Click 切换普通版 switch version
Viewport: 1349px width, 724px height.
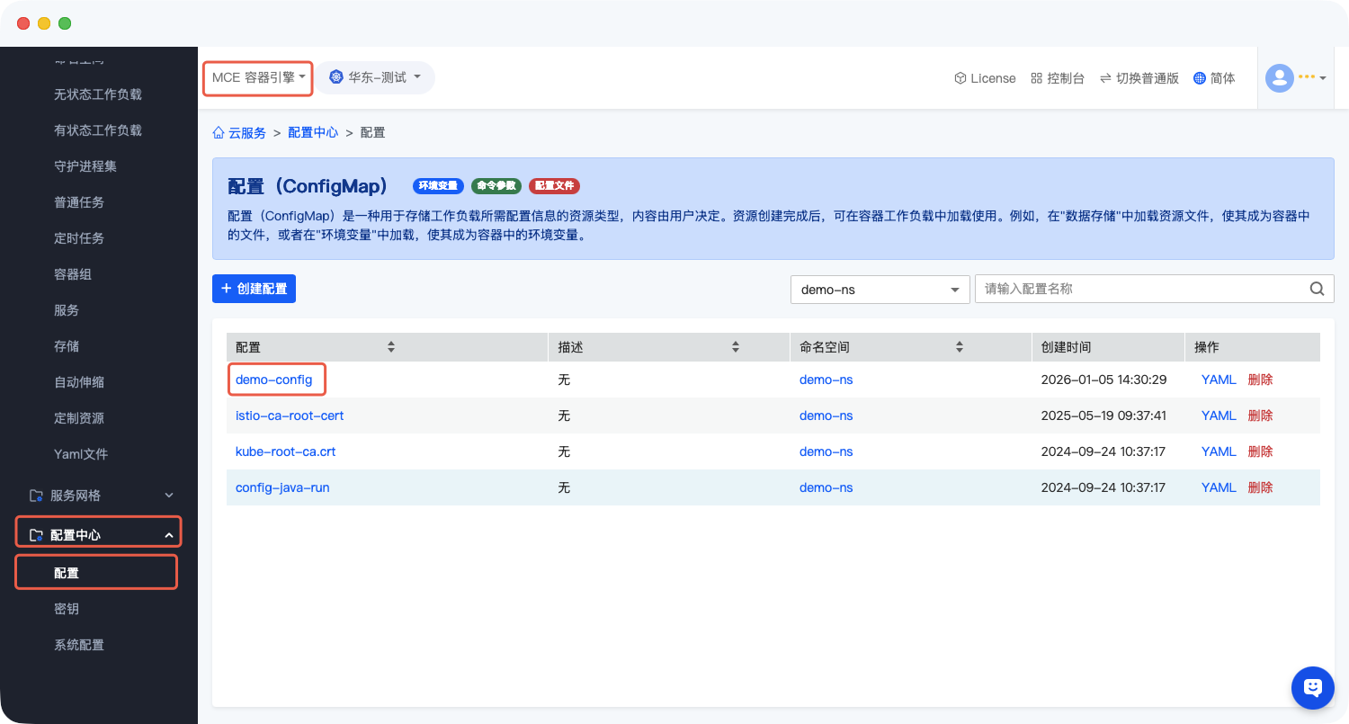pyautogui.click(x=1139, y=78)
